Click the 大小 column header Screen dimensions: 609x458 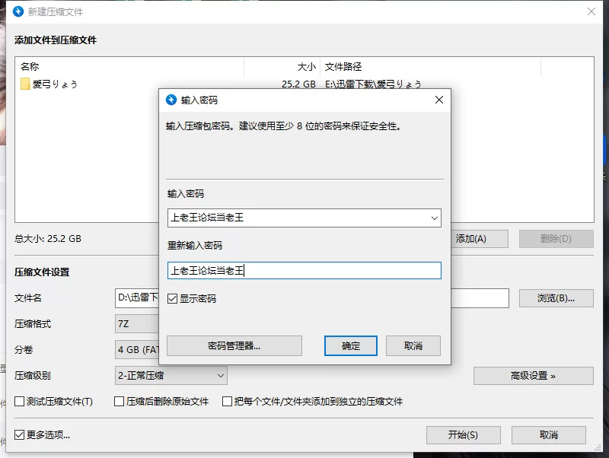pyautogui.click(x=307, y=67)
